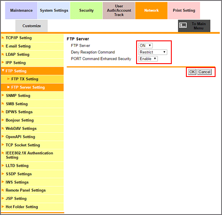The image size is (222, 215).
Task: Open the Customize tab
Action: tap(31, 26)
